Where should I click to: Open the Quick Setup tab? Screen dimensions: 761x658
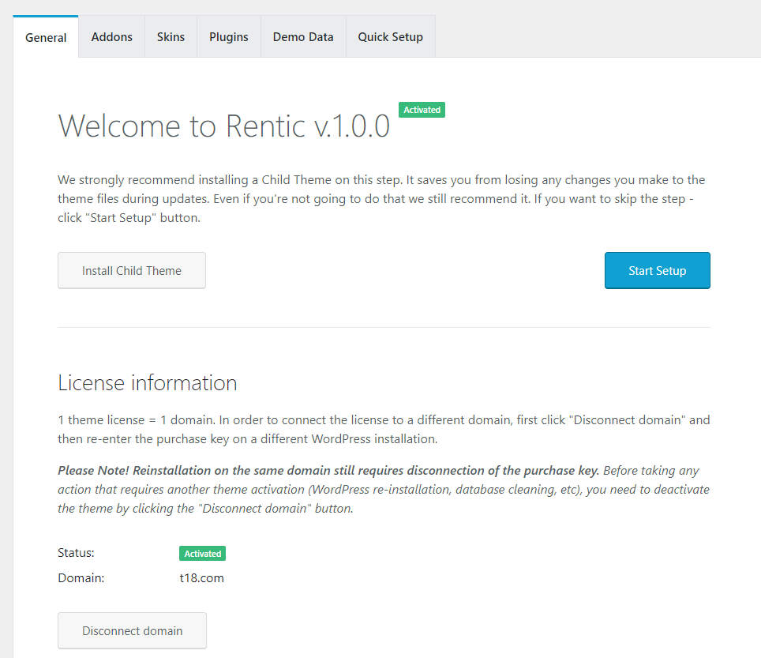(390, 37)
